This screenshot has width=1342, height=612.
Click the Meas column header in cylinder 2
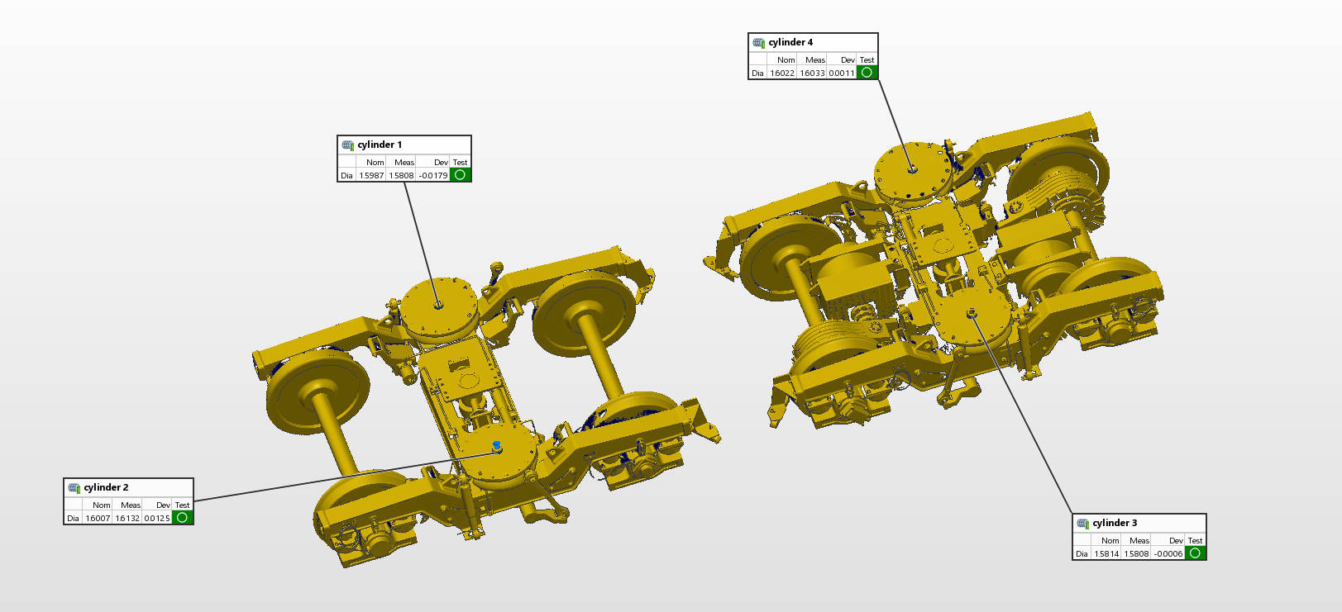pyautogui.click(x=131, y=505)
